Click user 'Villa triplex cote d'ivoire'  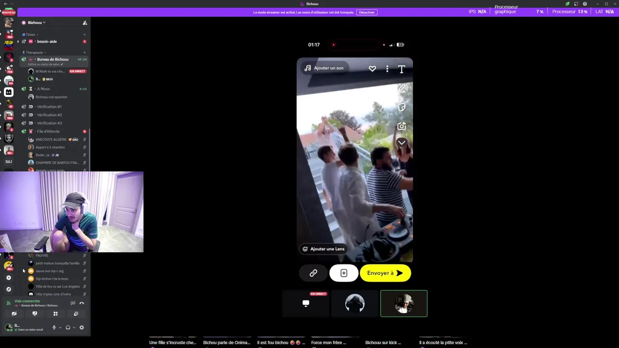(57, 294)
